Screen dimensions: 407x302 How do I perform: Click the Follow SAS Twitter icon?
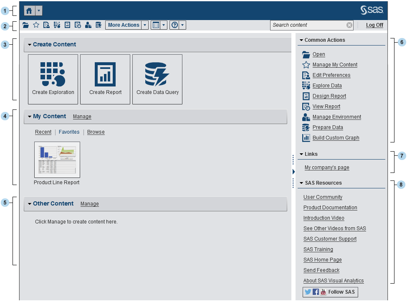tap(308, 292)
